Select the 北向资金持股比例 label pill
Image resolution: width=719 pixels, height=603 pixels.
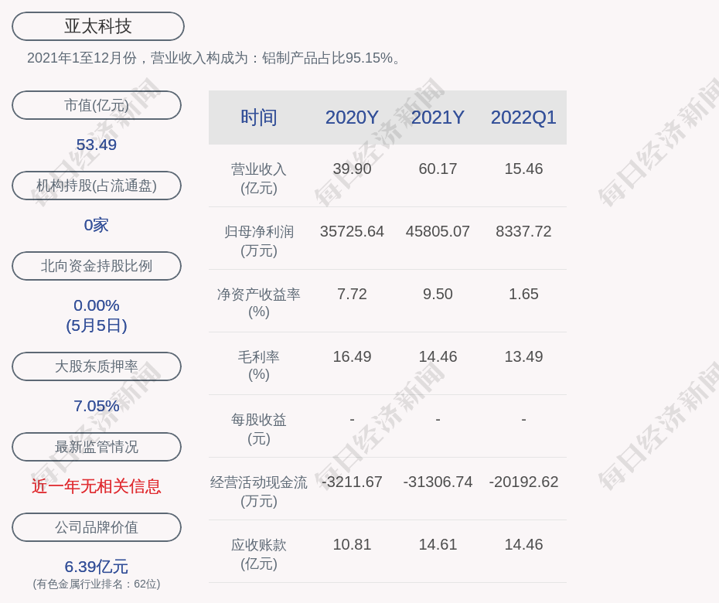click(x=97, y=266)
